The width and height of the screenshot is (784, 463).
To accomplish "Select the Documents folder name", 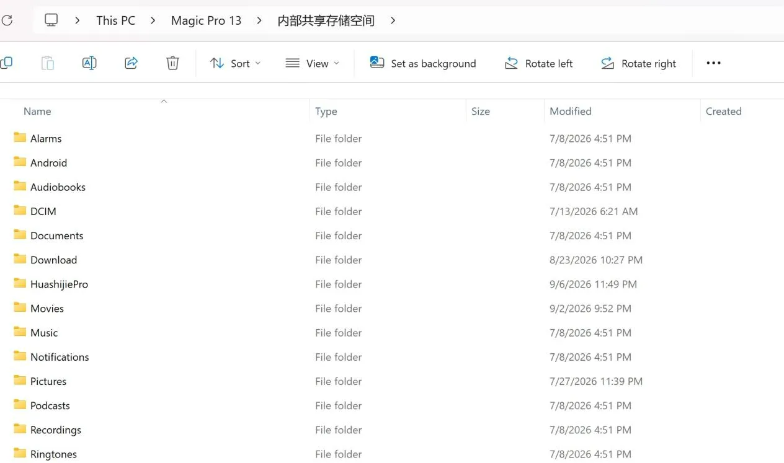I will [x=56, y=236].
